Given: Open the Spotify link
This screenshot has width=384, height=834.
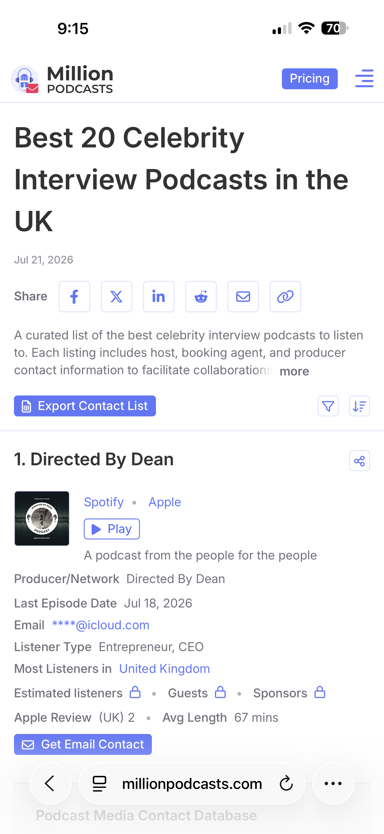Looking at the screenshot, I should pyautogui.click(x=104, y=502).
